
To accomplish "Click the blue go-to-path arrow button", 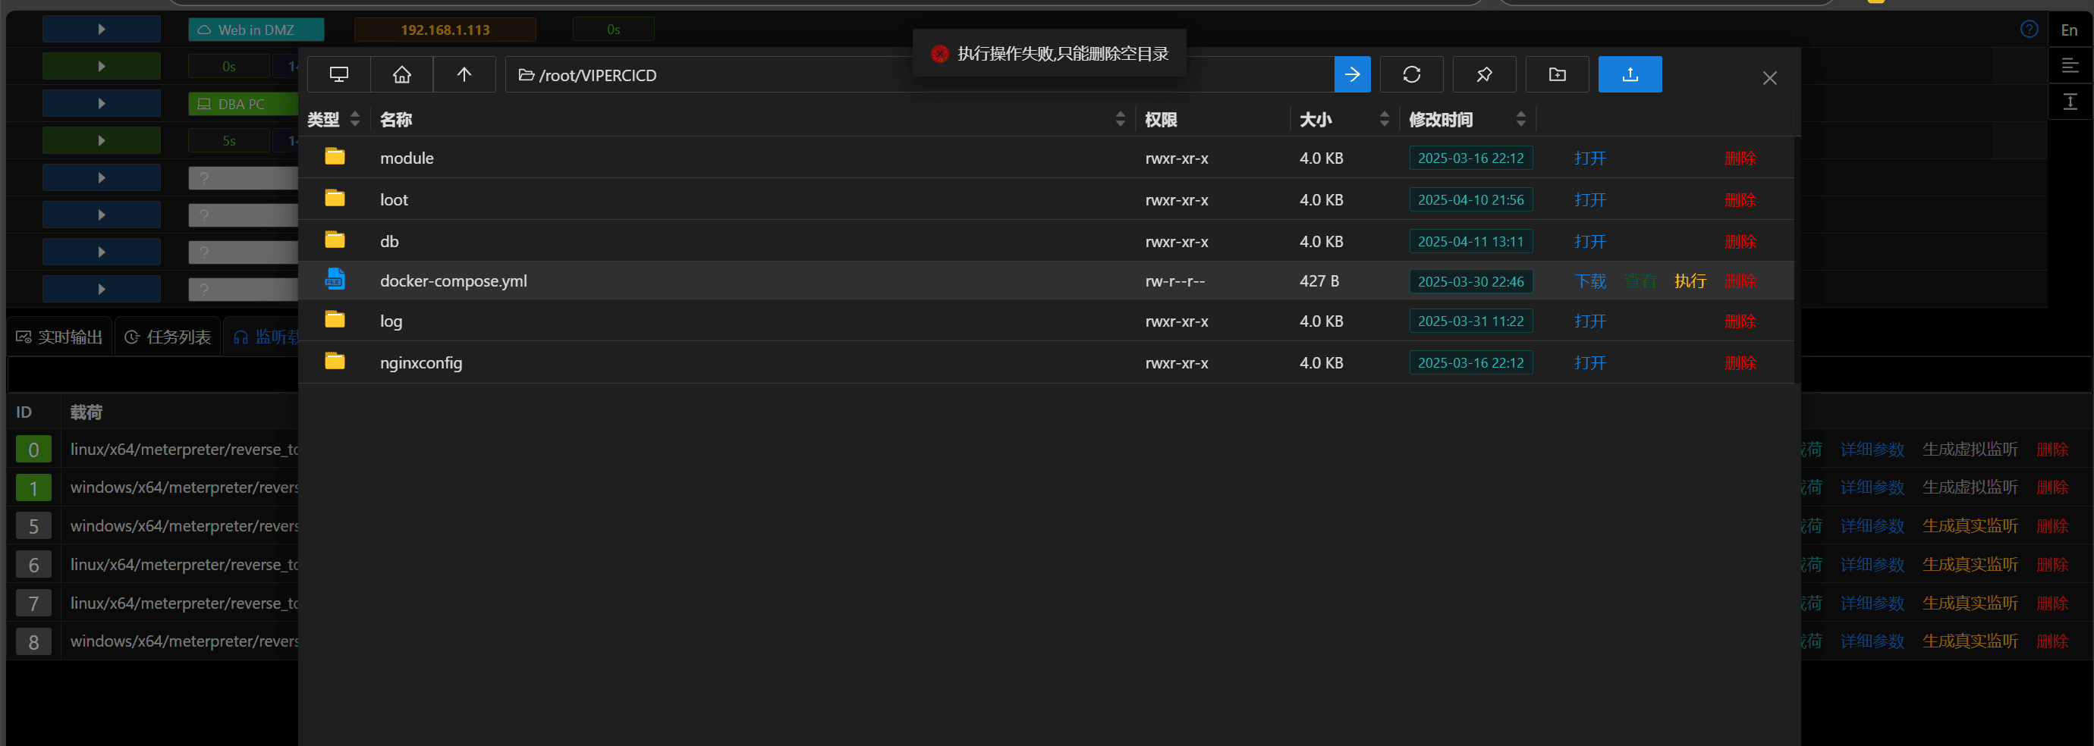I will [x=1352, y=75].
